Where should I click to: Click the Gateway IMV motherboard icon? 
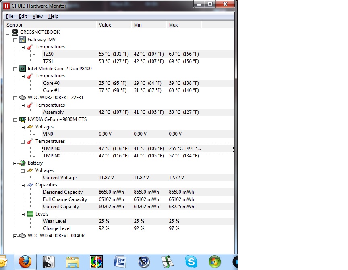[23, 40]
